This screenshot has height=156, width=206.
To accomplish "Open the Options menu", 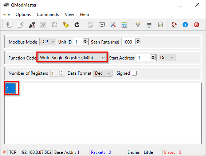I will point(23,15).
